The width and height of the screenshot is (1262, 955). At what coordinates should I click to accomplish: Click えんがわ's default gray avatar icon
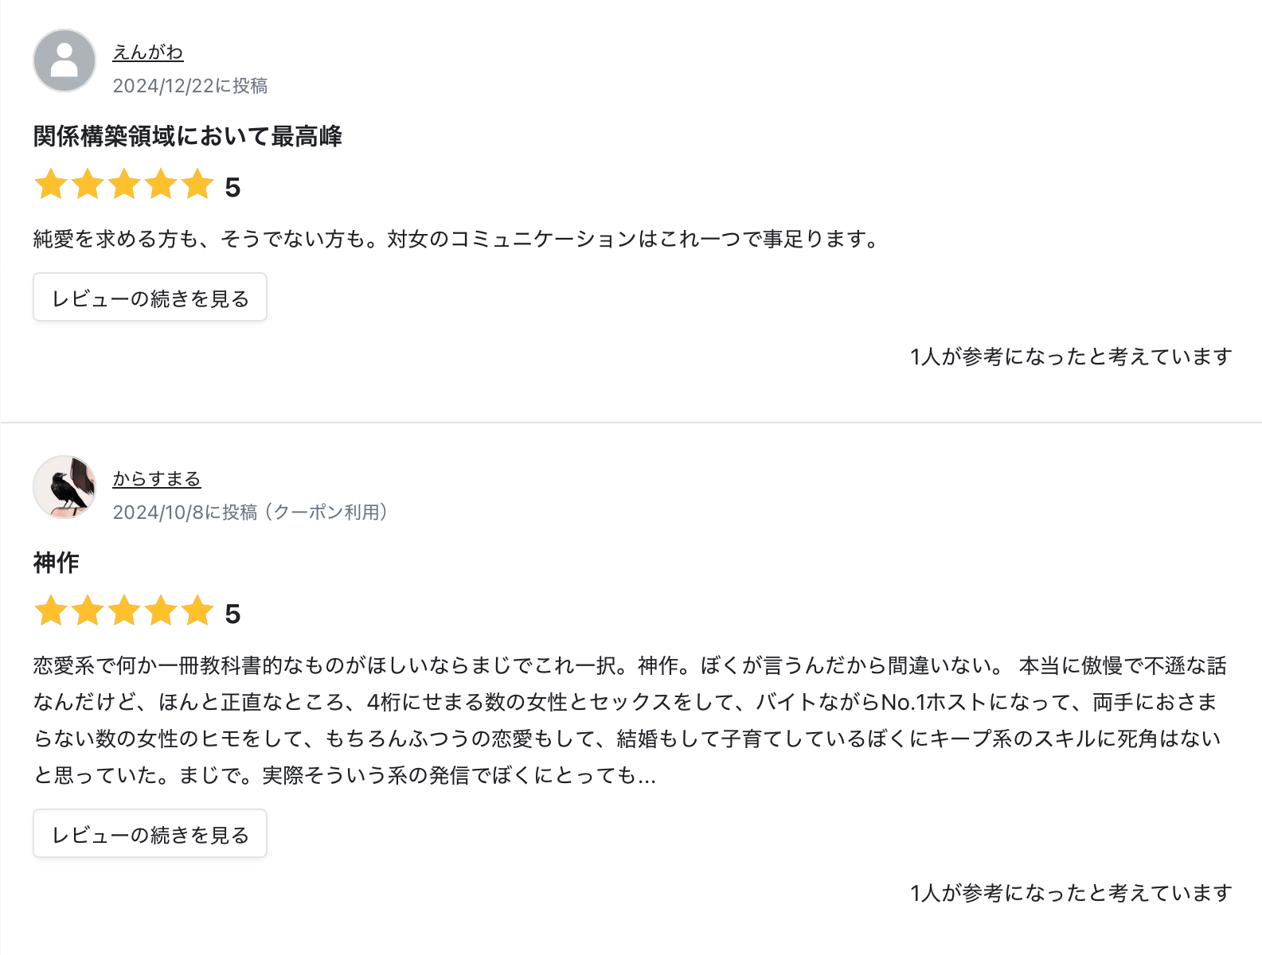(64, 60)
